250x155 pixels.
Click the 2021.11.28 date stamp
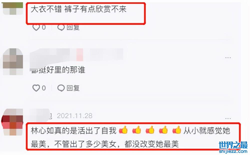pyautogui.click(x=74, y=116)
